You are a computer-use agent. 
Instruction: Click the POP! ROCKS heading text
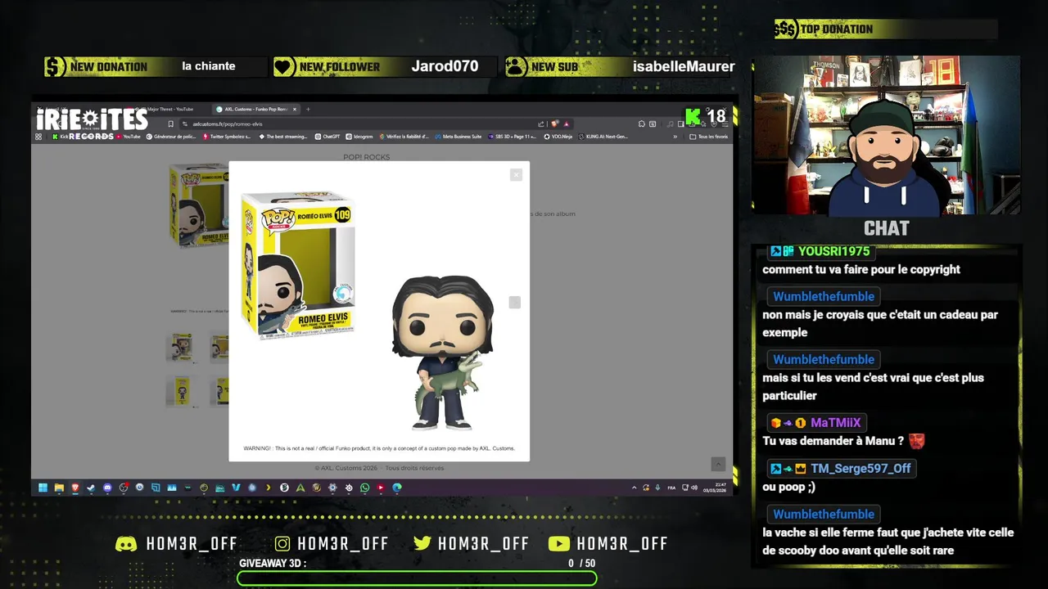(366, 157)
